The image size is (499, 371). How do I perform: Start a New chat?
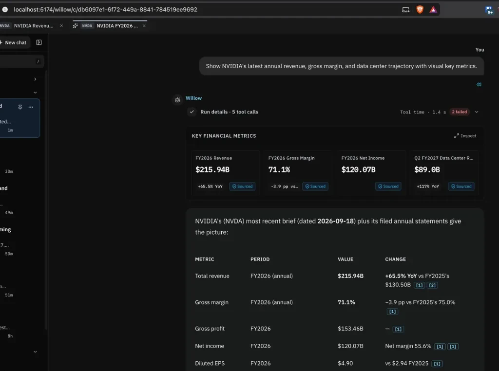pyautogui.click(x=15, y=42)
